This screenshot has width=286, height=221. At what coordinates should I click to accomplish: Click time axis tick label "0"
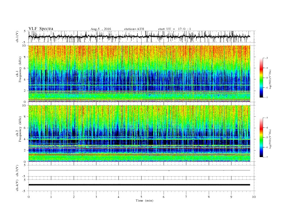(x=29, y=197)
